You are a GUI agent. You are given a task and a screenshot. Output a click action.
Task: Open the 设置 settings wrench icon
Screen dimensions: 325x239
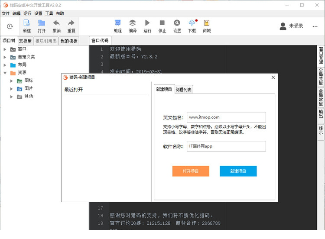[177, 23]
